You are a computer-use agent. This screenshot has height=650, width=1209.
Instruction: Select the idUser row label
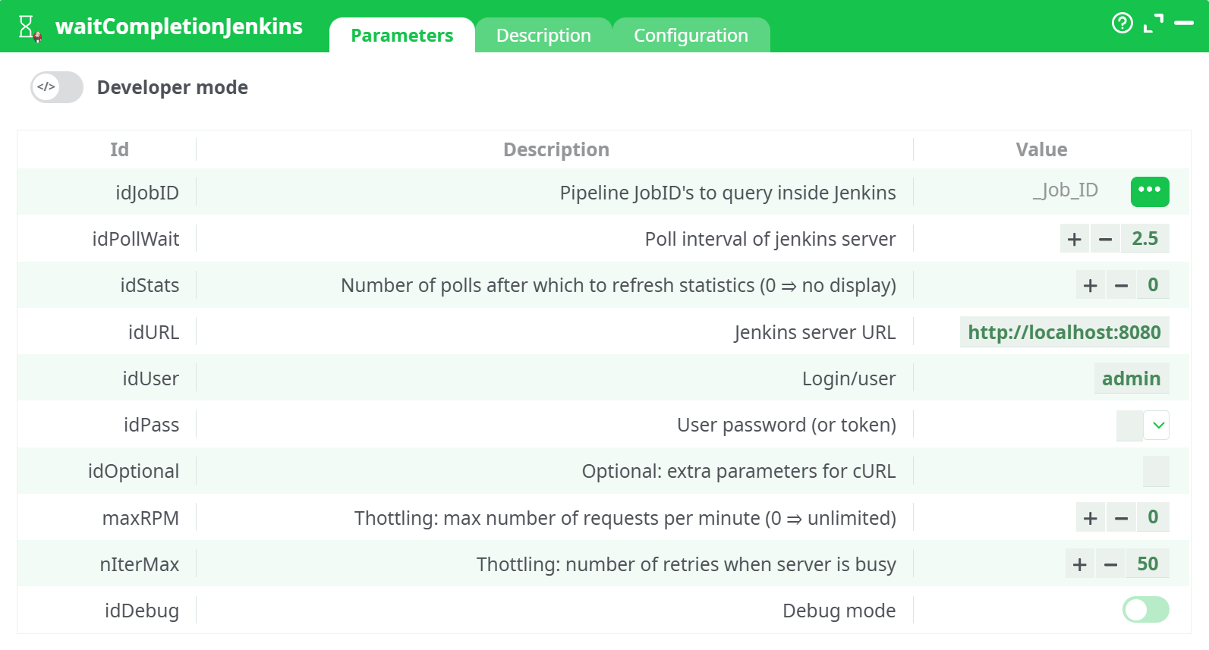tap(150, 378)
